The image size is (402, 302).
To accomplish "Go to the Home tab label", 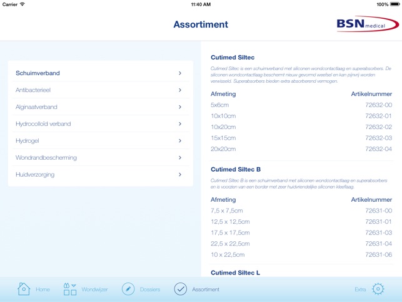I will tap(43, 289).
